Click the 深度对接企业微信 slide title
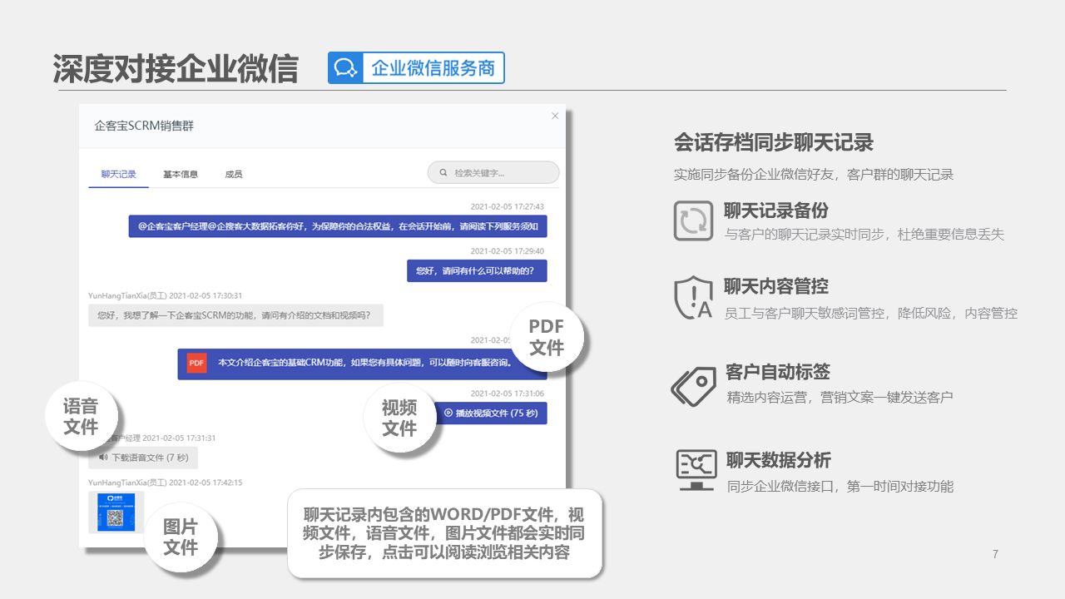 [176, 69]
